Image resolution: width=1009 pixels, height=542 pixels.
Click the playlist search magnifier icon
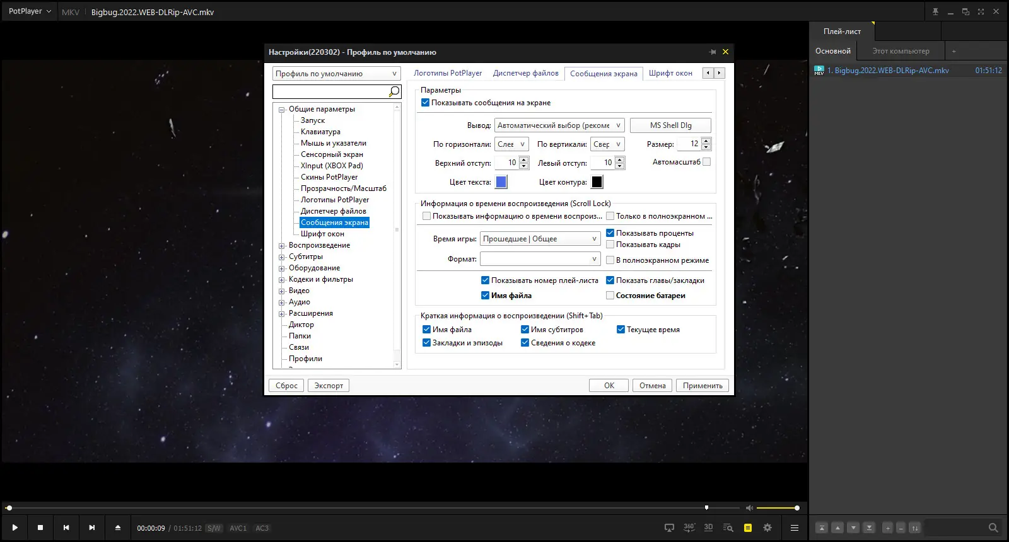[x=993, y=528]
